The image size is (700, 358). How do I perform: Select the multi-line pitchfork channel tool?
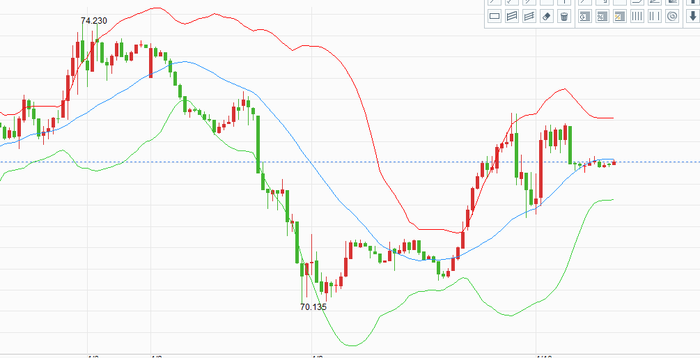(529, 17)
